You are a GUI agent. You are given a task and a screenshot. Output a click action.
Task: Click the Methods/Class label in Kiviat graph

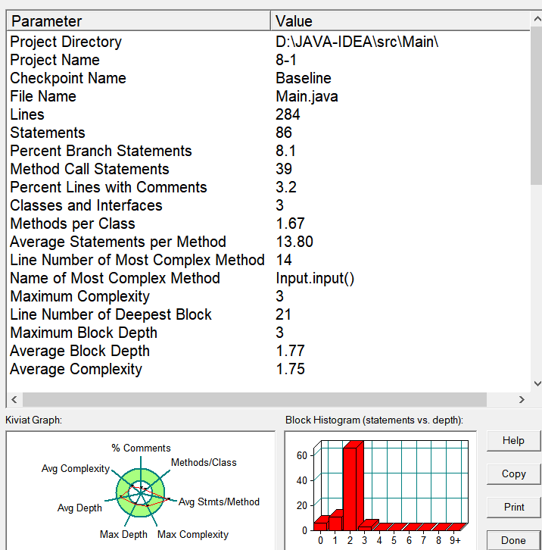tap(204, 463)
